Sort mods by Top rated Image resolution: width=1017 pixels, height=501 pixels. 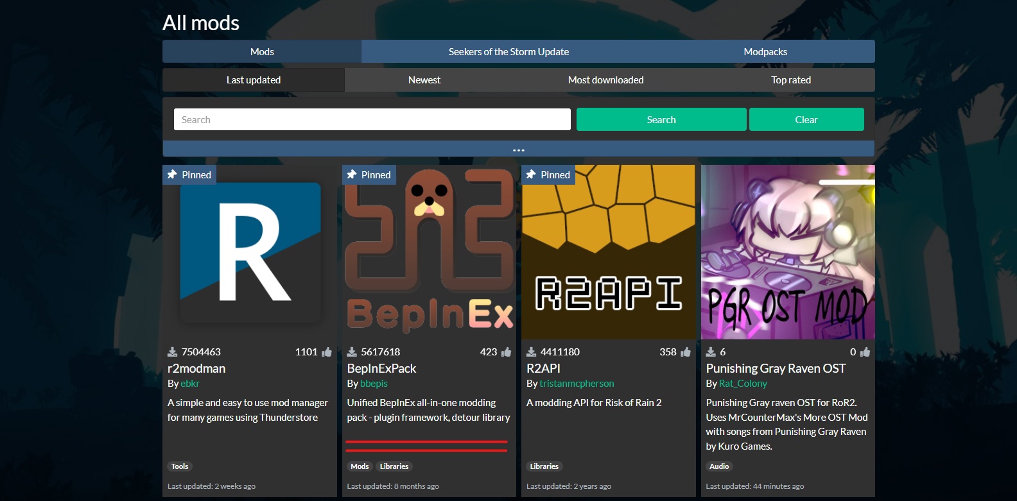pyautogui.click(x=791, y=80)
